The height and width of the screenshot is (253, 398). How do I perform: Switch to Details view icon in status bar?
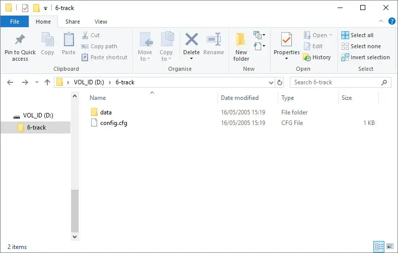click(x=379, y=246)
